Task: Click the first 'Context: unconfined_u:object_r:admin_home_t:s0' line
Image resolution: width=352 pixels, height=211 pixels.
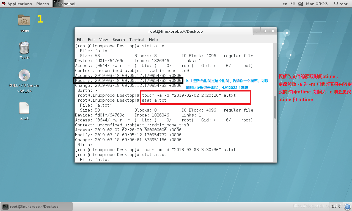Action: [x=132, y=71]
